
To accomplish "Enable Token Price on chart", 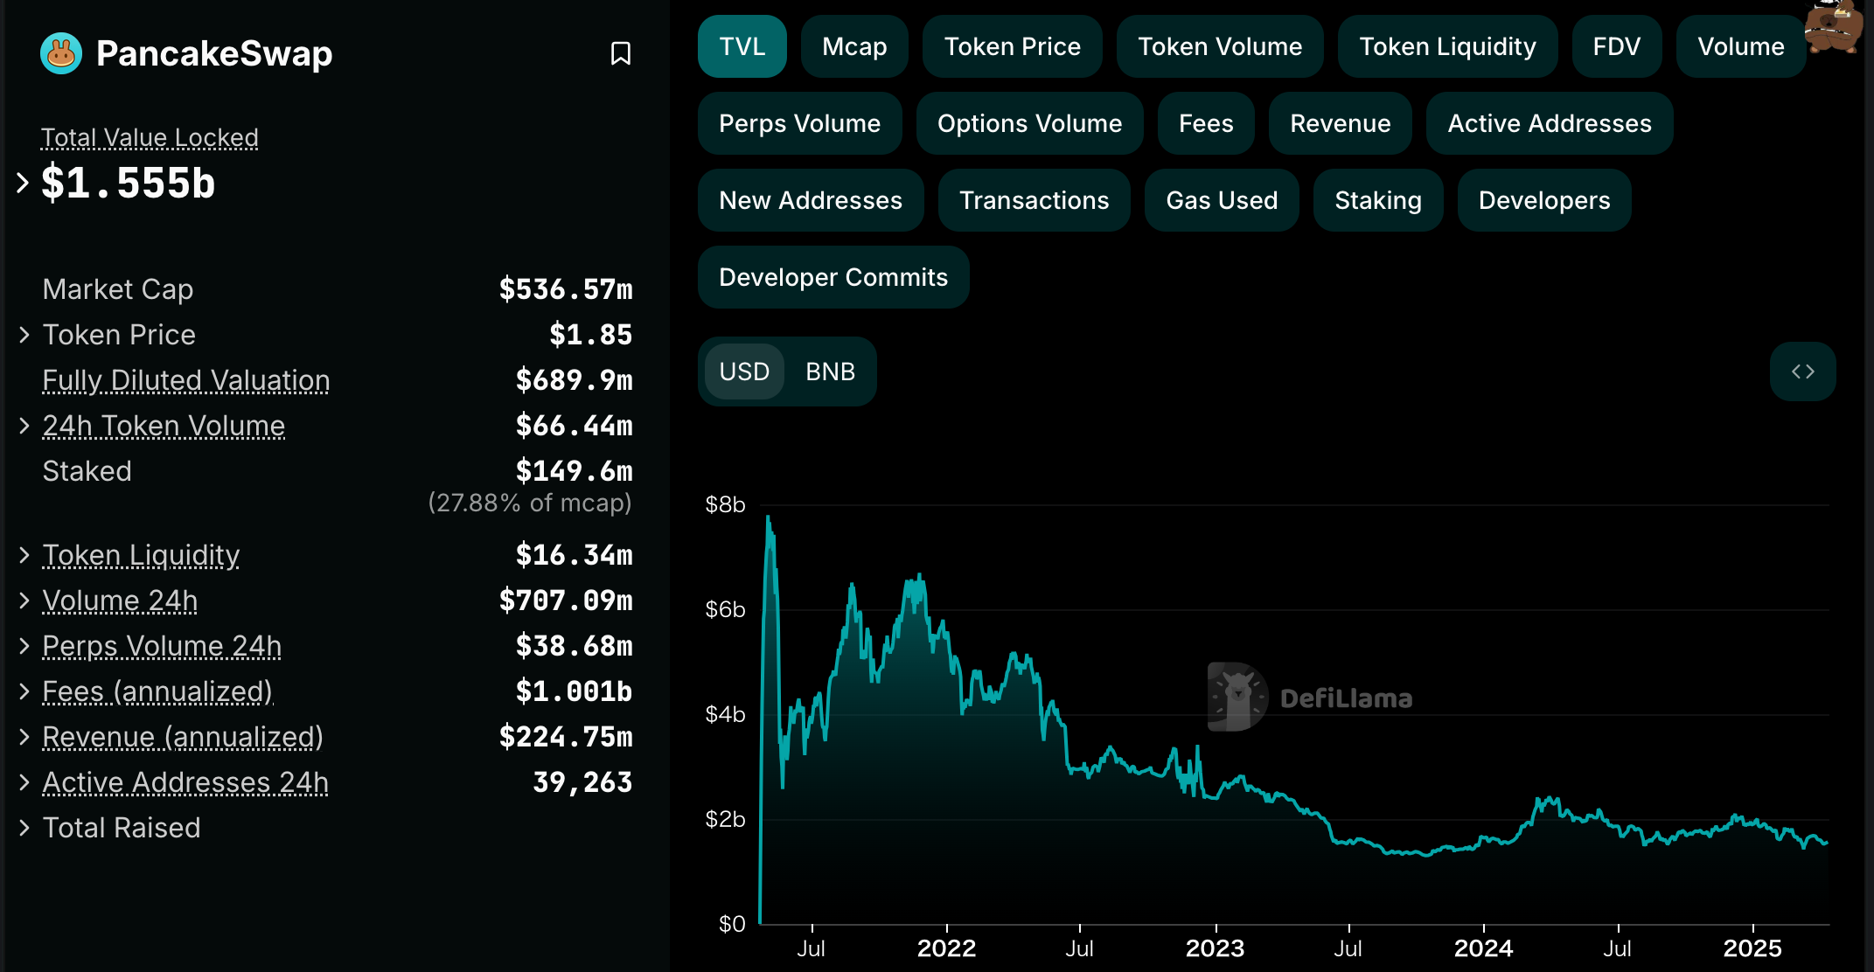I will [x=1013, y=46].
